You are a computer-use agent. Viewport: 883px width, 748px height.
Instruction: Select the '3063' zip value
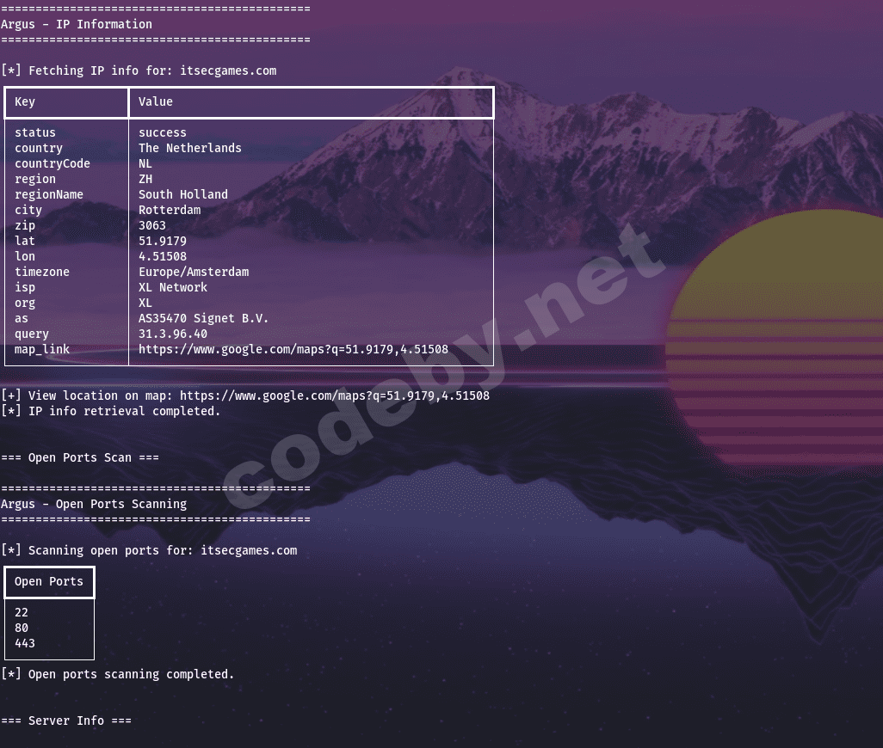tap(152, 225)
